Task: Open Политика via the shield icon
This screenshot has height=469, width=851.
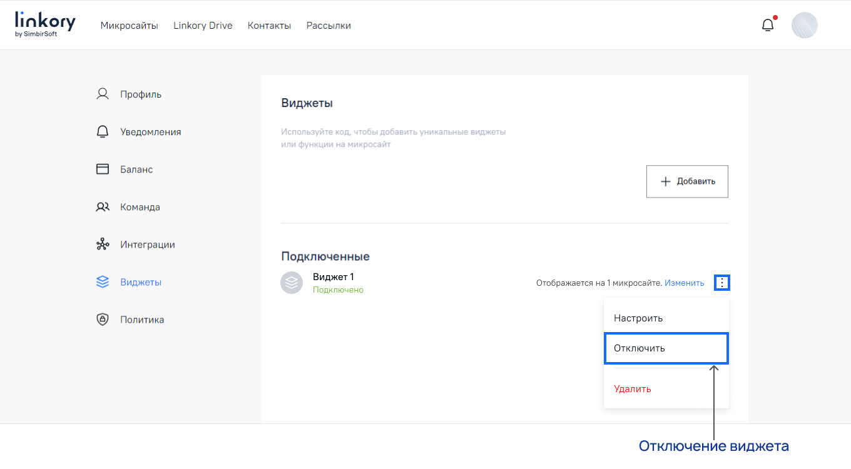Action: click(x=103, y=319)
